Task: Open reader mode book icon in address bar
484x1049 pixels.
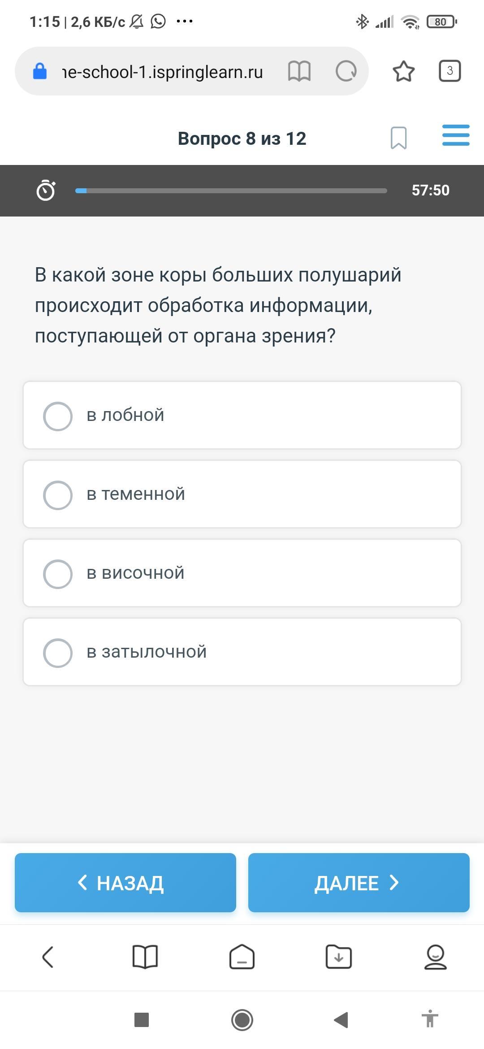Action: [299, 71]
